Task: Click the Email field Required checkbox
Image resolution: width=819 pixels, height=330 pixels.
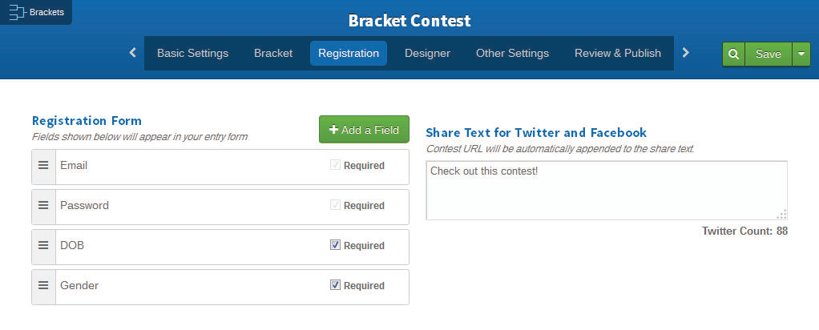Action: 335,164
